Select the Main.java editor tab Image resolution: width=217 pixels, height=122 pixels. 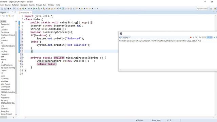click(x=25, y=13)
